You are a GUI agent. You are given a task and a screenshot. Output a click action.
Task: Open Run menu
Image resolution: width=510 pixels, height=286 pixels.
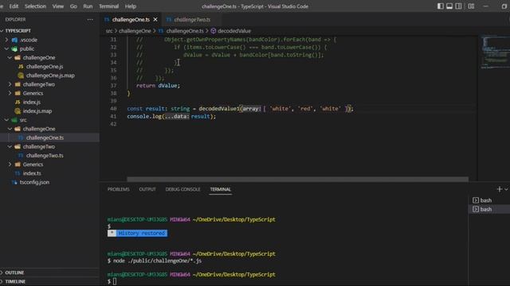point(88,6)
